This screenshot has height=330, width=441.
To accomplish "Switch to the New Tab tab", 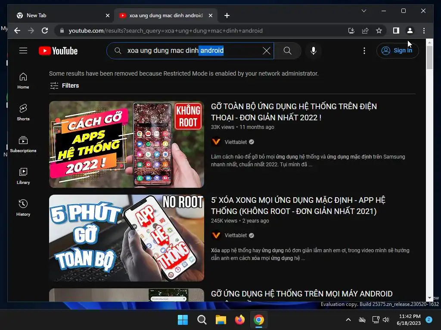I will tap(60, 15).
